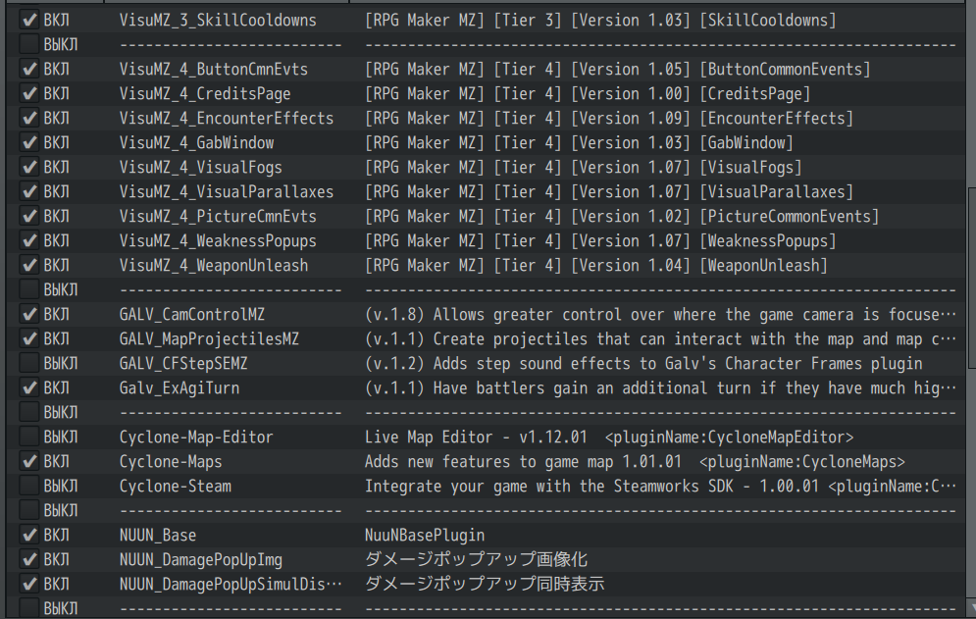Select VisuMZ_4_EncounterEffects name cell
Viewport: 976px width, 619px height.
(227, 119)
